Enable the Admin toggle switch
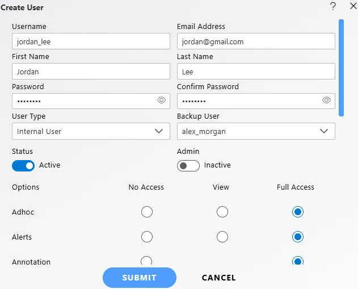This screenshot has height=289, width=358. pyautogui.click(x=188, y=165)
